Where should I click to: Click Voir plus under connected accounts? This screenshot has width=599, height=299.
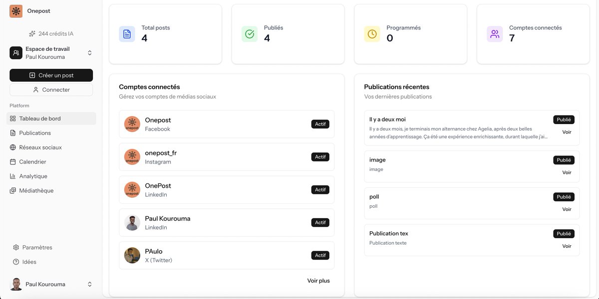(318, 281)
